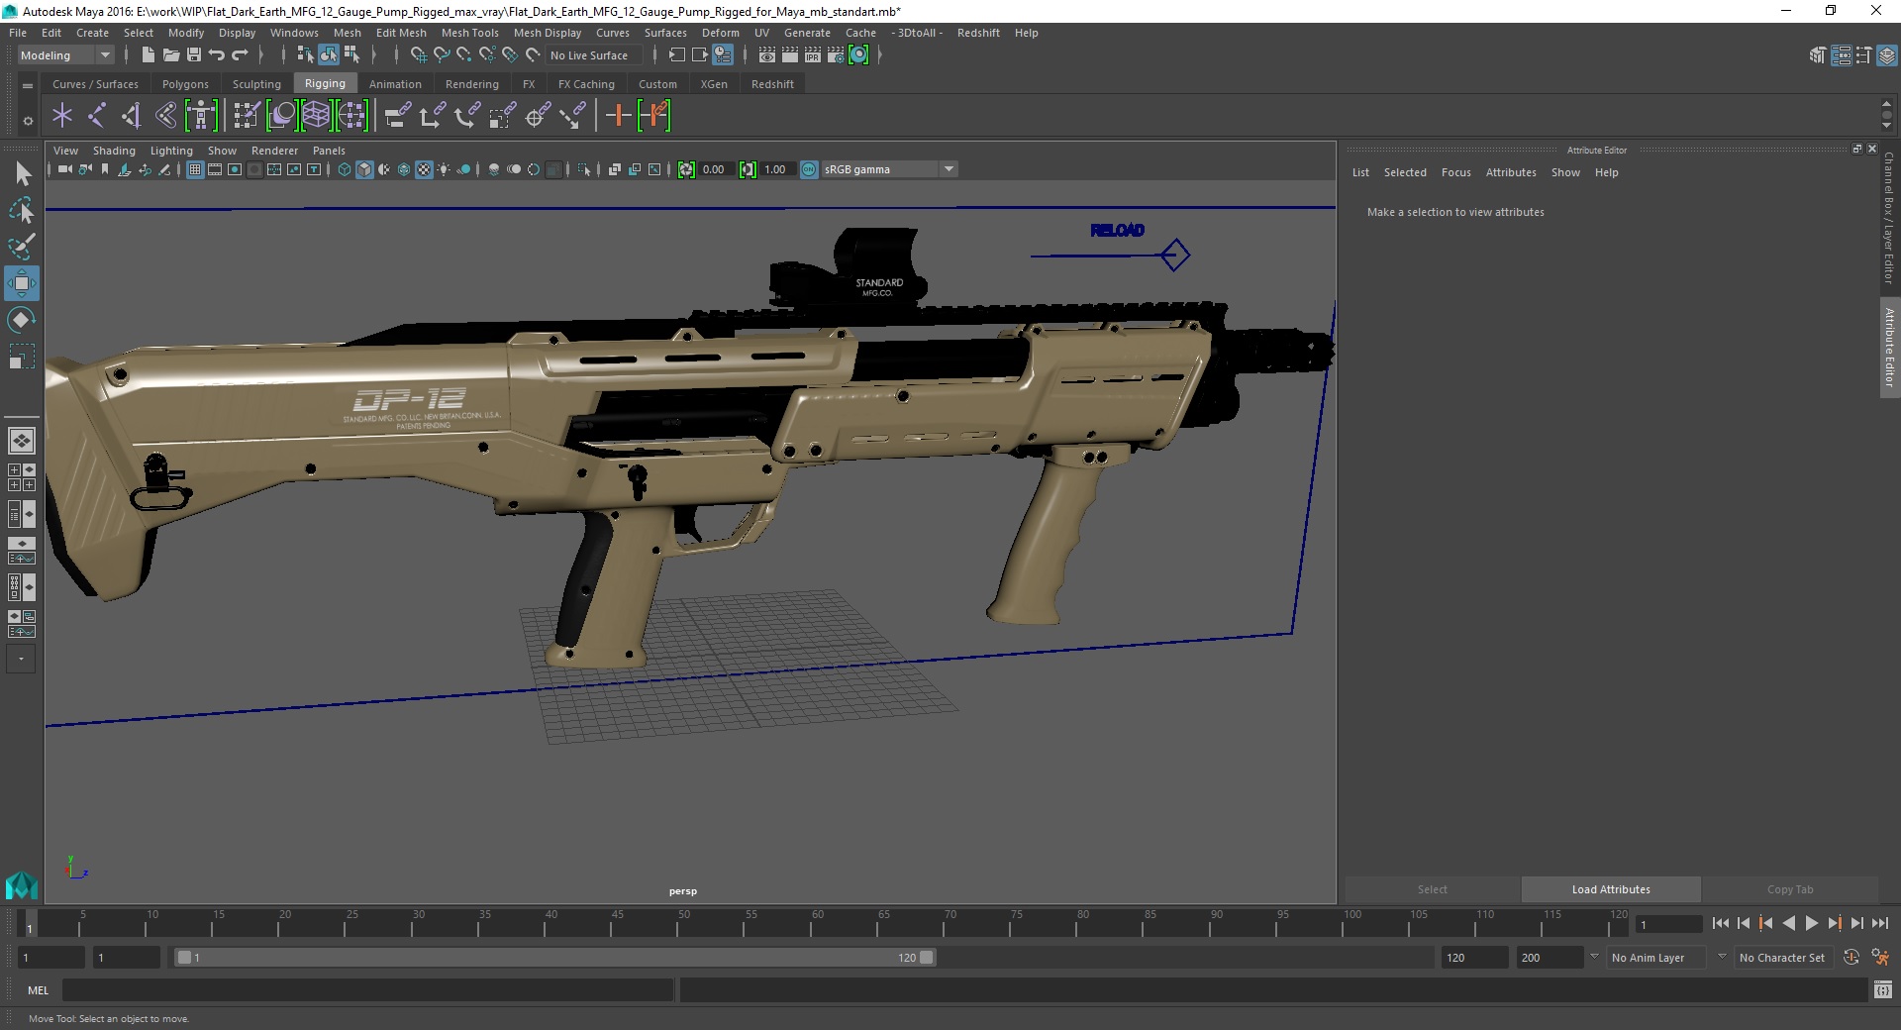This screenshot has width=1901, height=1030.
Task: Open the No Character Set dropdown
Action: pyautogui.click(x=1782, y=958)
